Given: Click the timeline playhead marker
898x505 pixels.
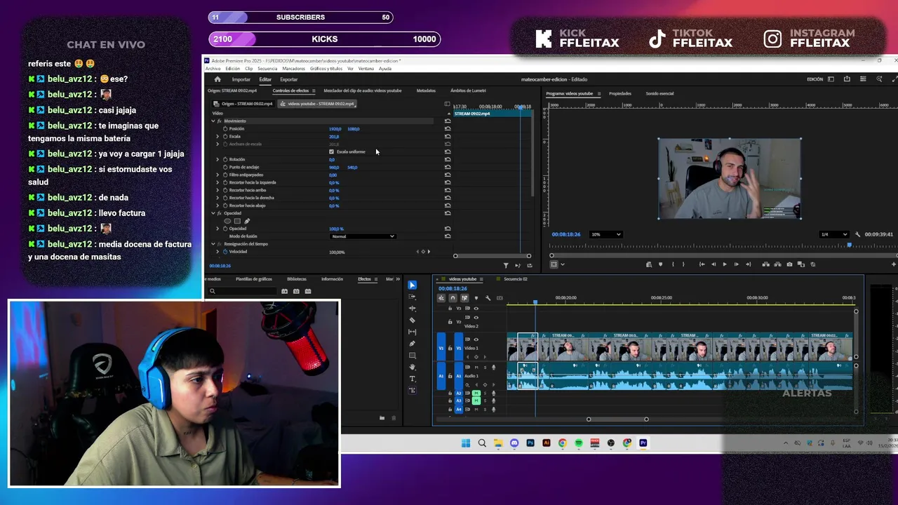Looking at the screenshot, I should (535, 302).
